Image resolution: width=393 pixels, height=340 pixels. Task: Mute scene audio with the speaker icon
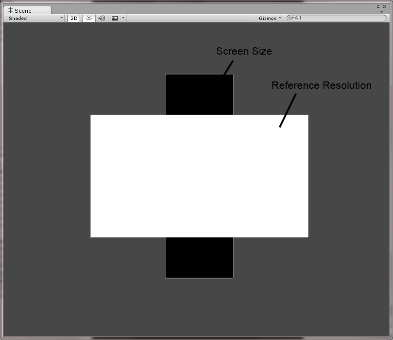pos(102,18)
